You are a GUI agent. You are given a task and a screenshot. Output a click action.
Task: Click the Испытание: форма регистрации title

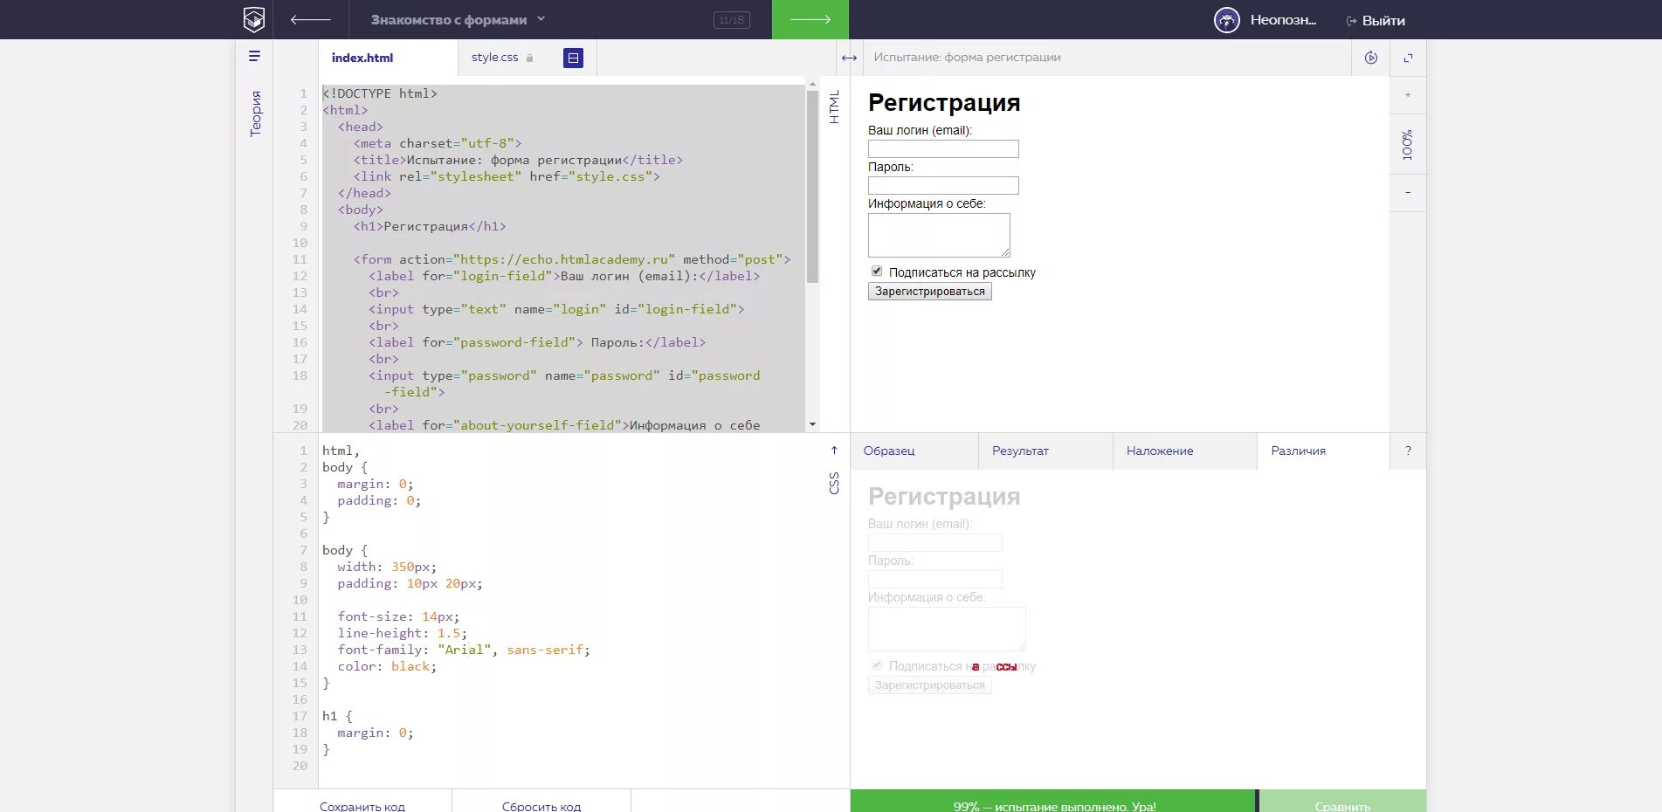click(968, 58)
